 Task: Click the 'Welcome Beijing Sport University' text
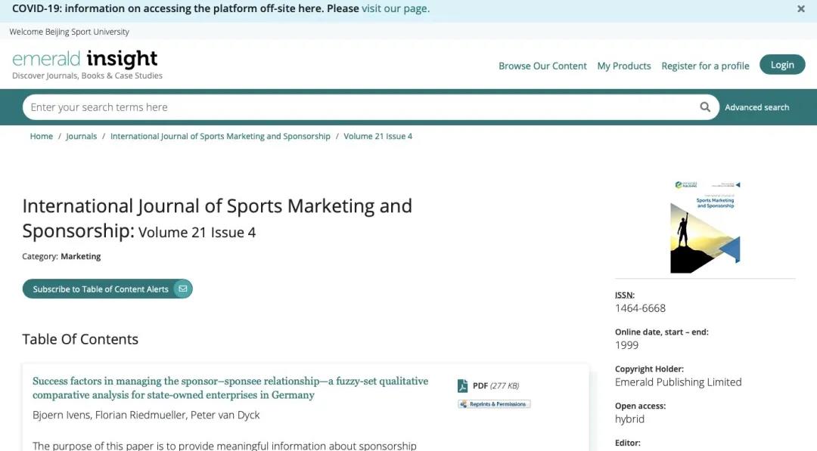click(70, 32)
